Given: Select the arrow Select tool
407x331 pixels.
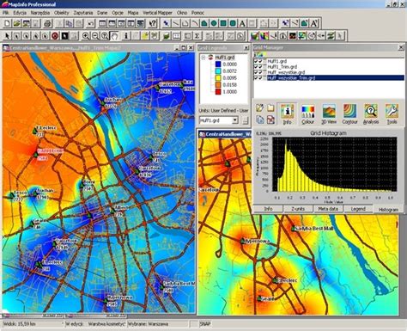Looking at the screenshot, I should pyautogui.click(x=7, y=36).
